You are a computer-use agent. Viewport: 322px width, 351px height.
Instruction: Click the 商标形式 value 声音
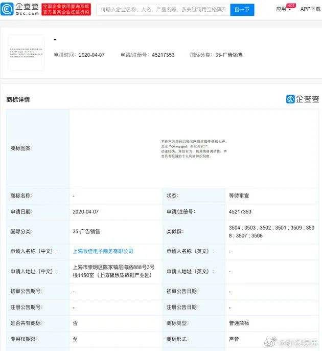(234, 339)
